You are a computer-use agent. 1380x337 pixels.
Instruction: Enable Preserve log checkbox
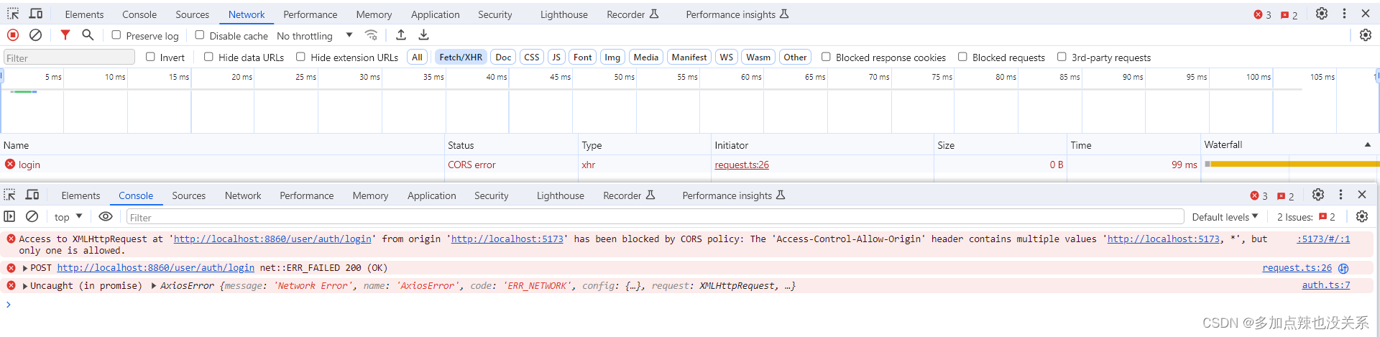116,34
